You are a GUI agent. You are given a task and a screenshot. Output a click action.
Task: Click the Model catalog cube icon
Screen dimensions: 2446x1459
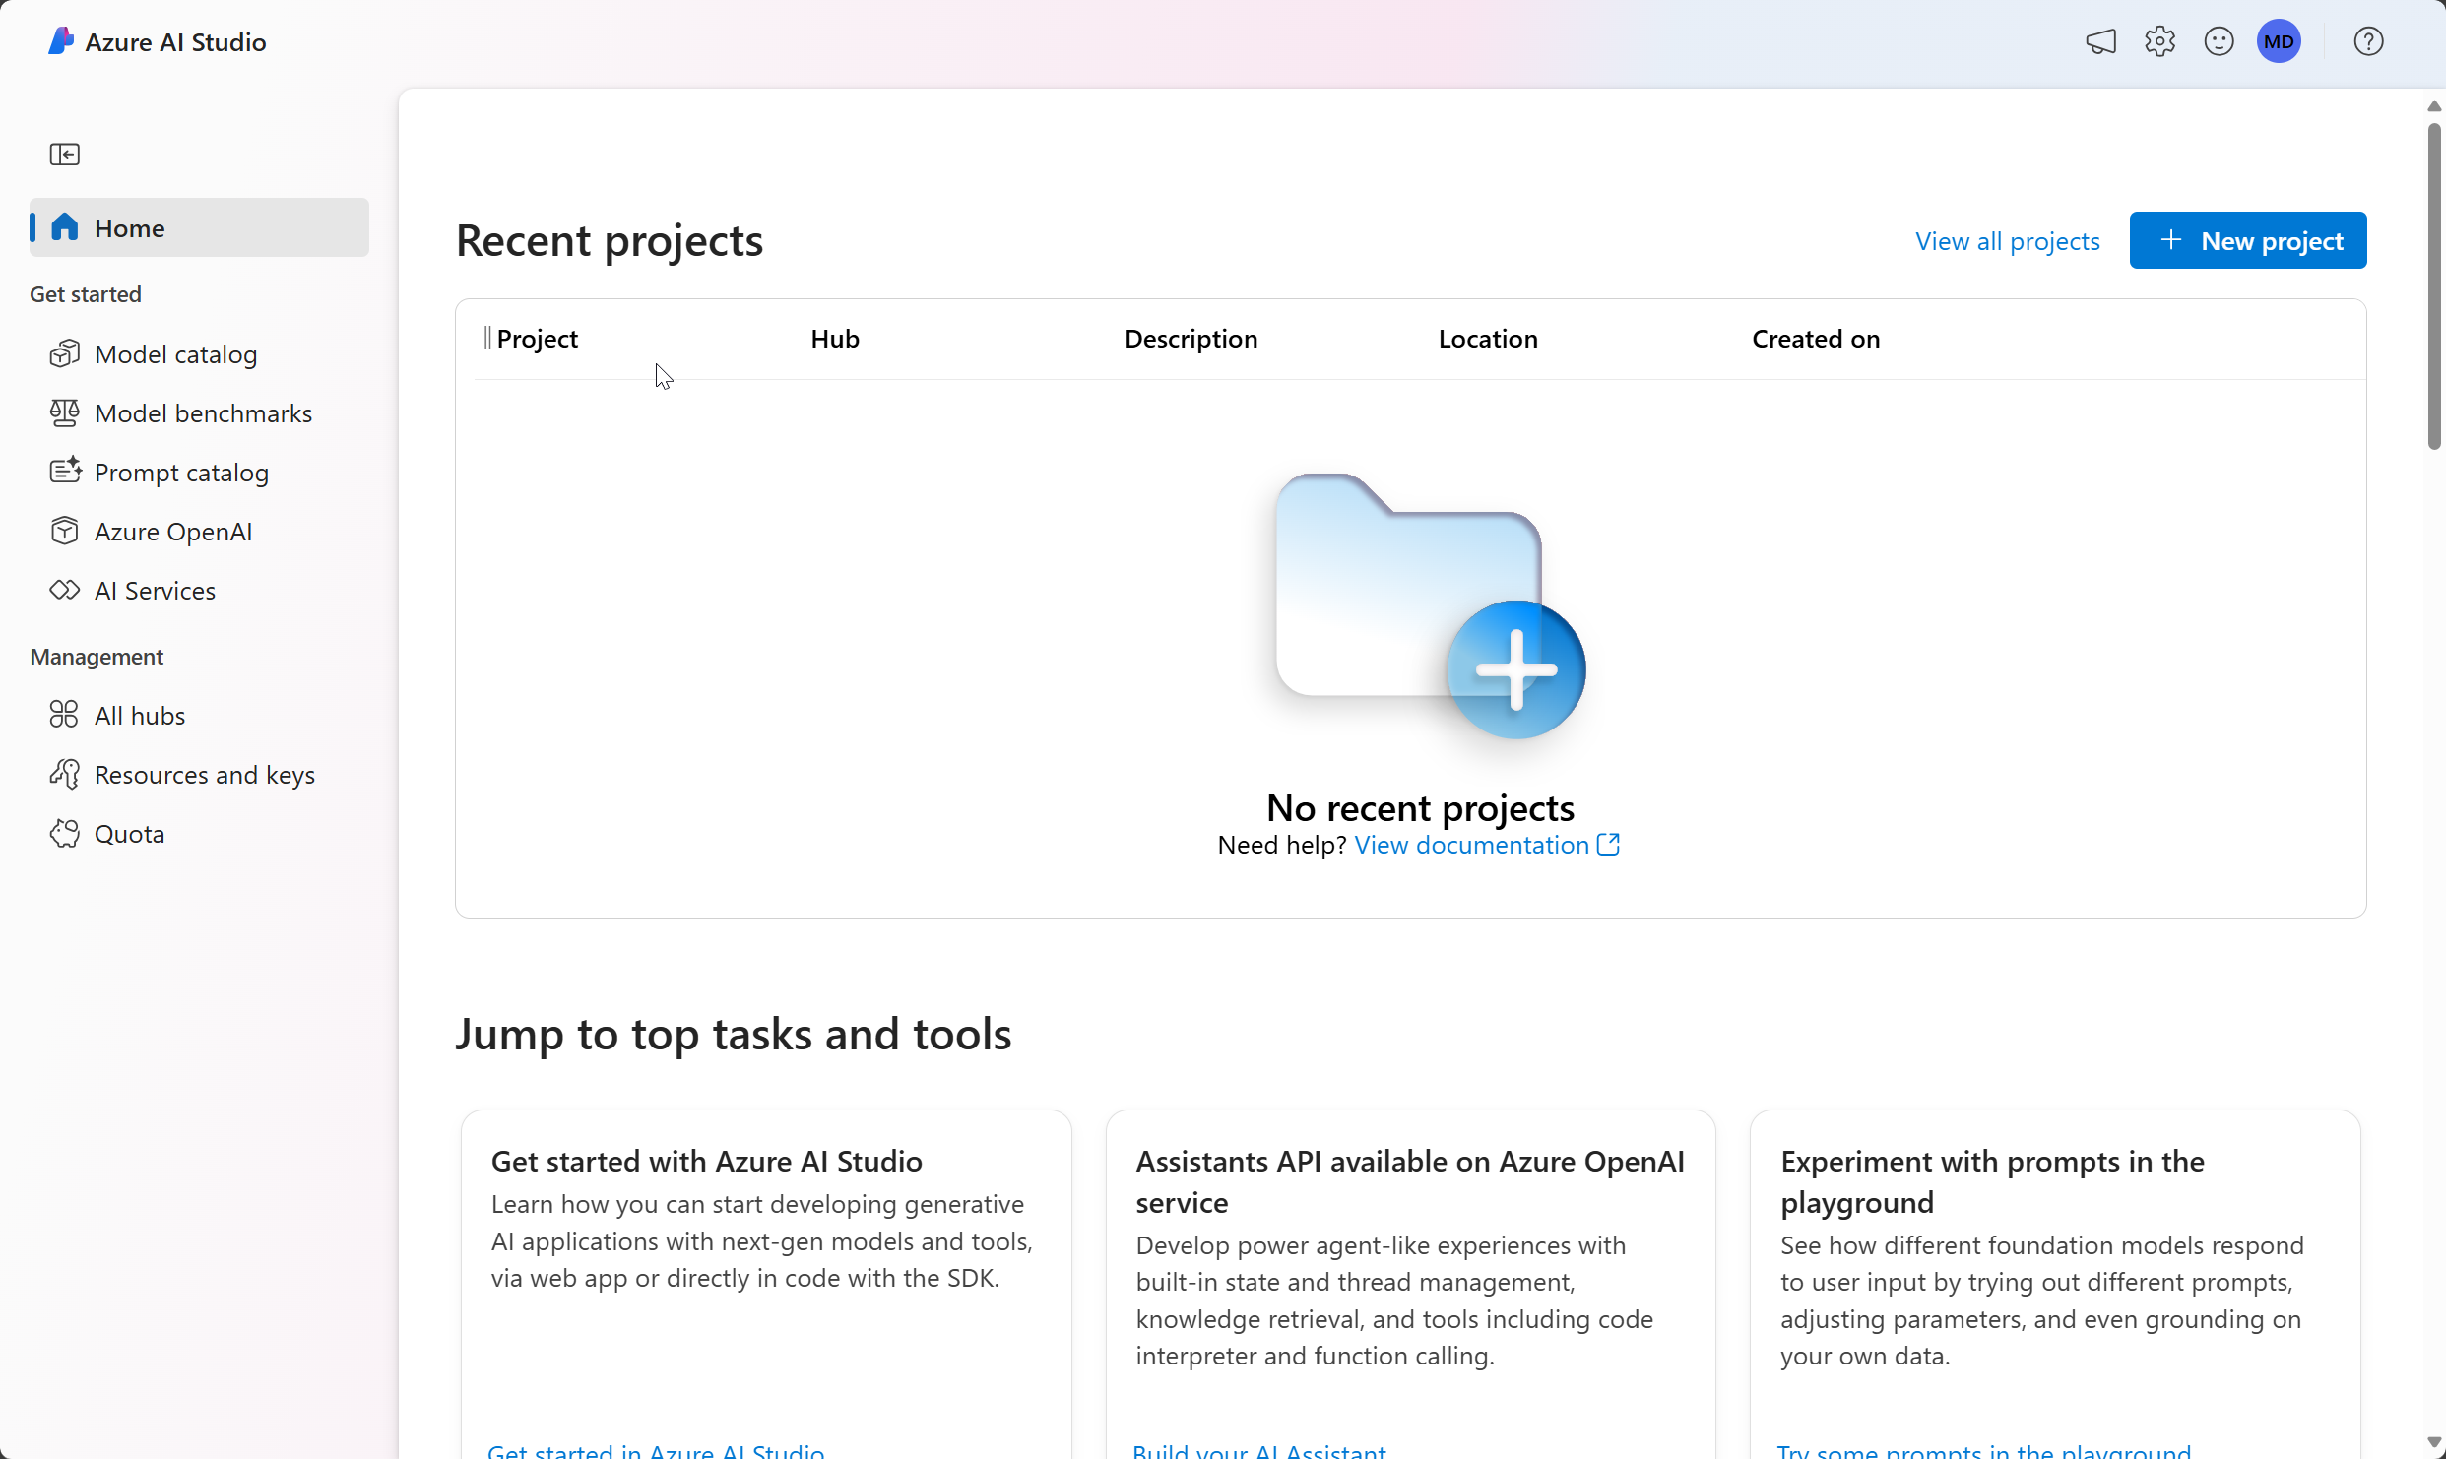pos(65,353)
